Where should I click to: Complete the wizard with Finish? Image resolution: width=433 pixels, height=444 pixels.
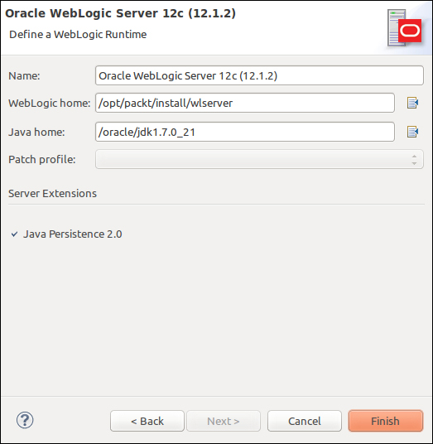click(386, 421)
